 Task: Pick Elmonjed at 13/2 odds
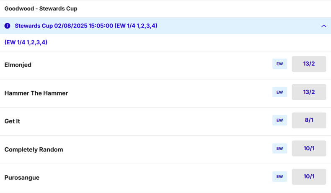point(309,64)
